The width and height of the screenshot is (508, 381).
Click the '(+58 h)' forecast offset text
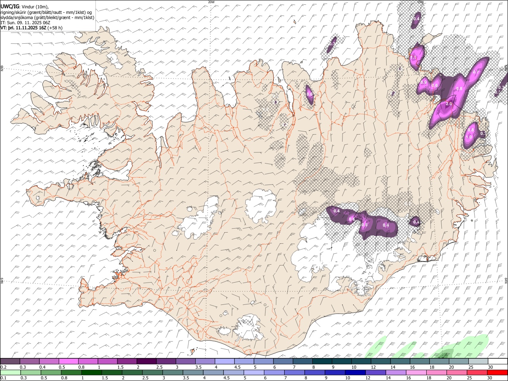[55, 28]
